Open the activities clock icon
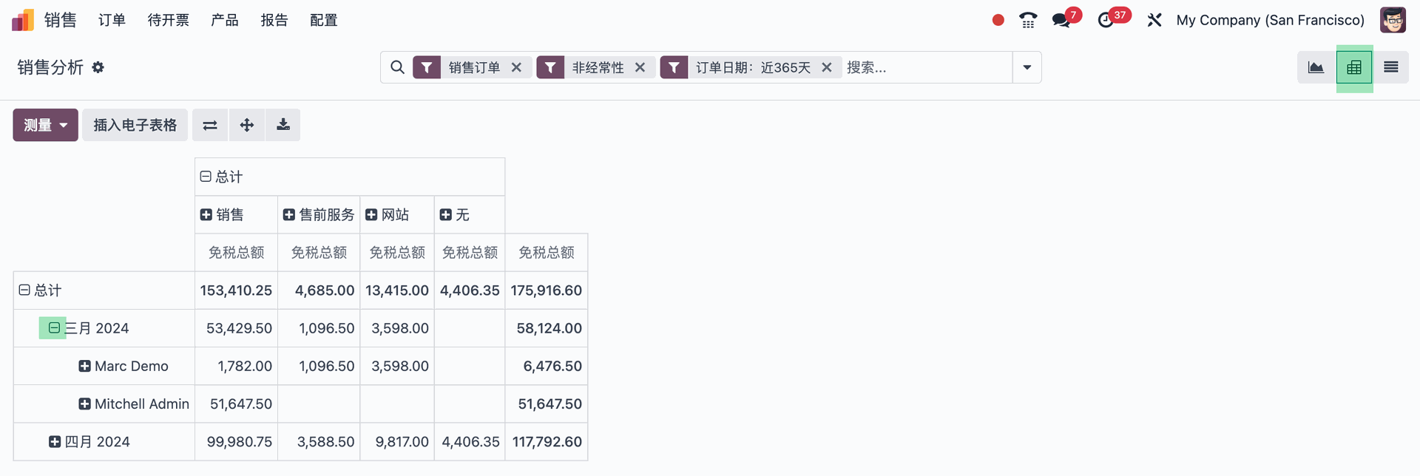1420x476 pixels. coord(1106,20)
